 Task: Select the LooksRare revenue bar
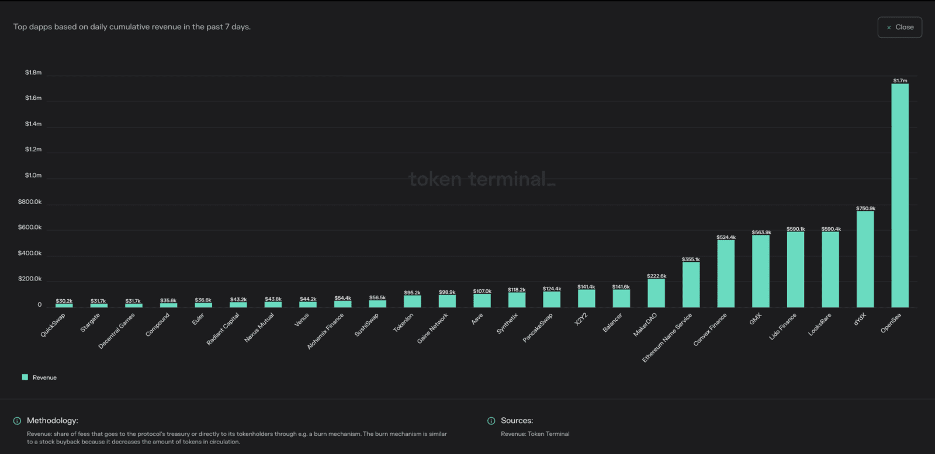(830, 269)
